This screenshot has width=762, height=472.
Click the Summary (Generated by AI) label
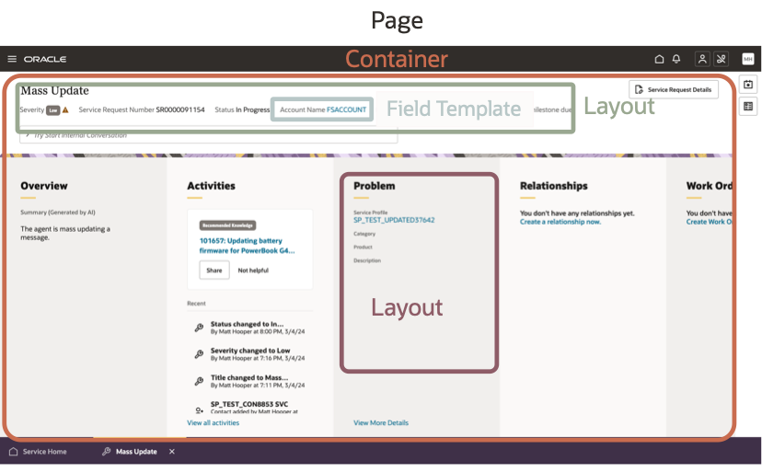pos(58,213)
